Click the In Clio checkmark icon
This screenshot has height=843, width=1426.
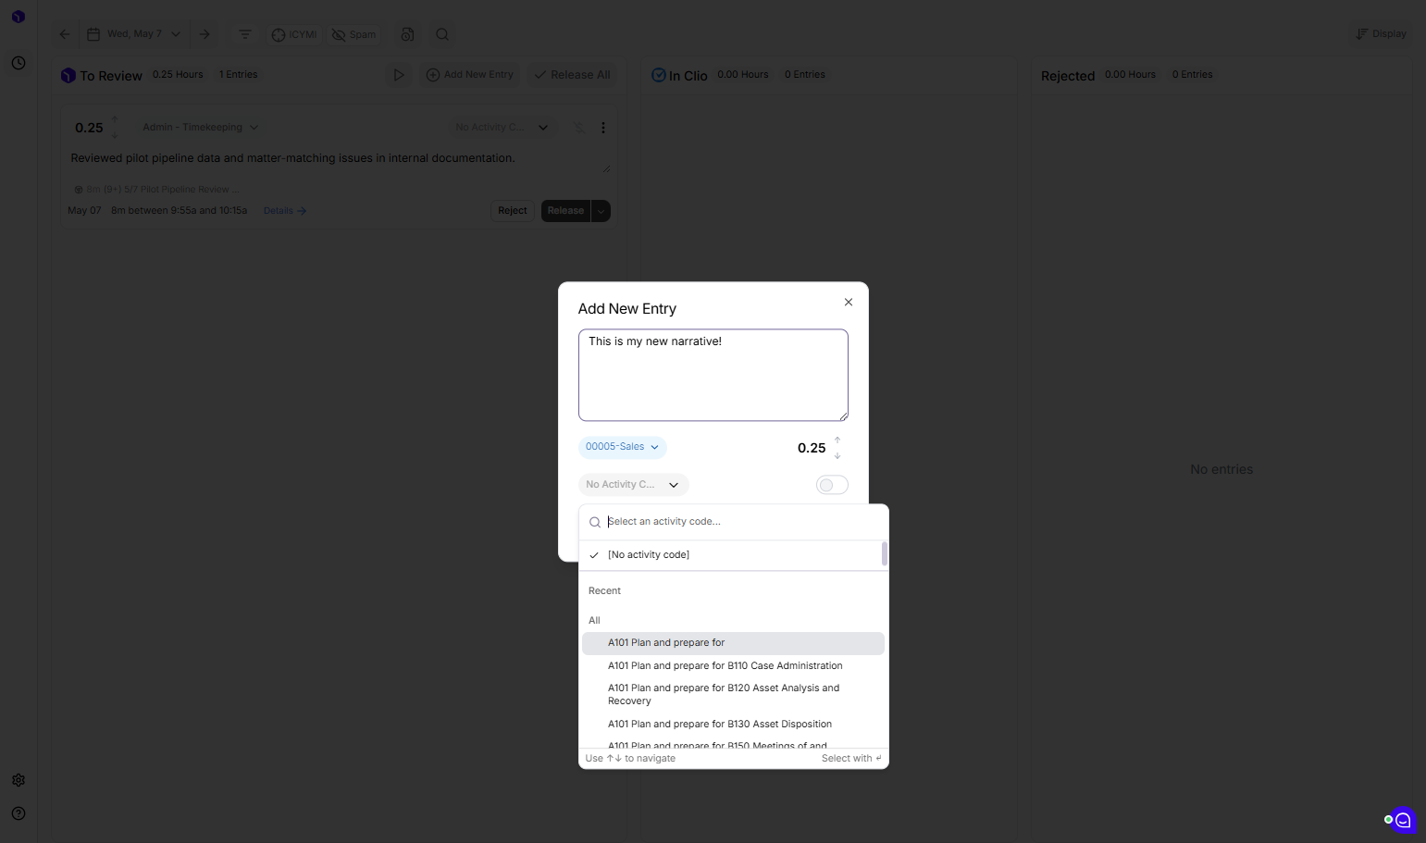(x=659, y=75)
